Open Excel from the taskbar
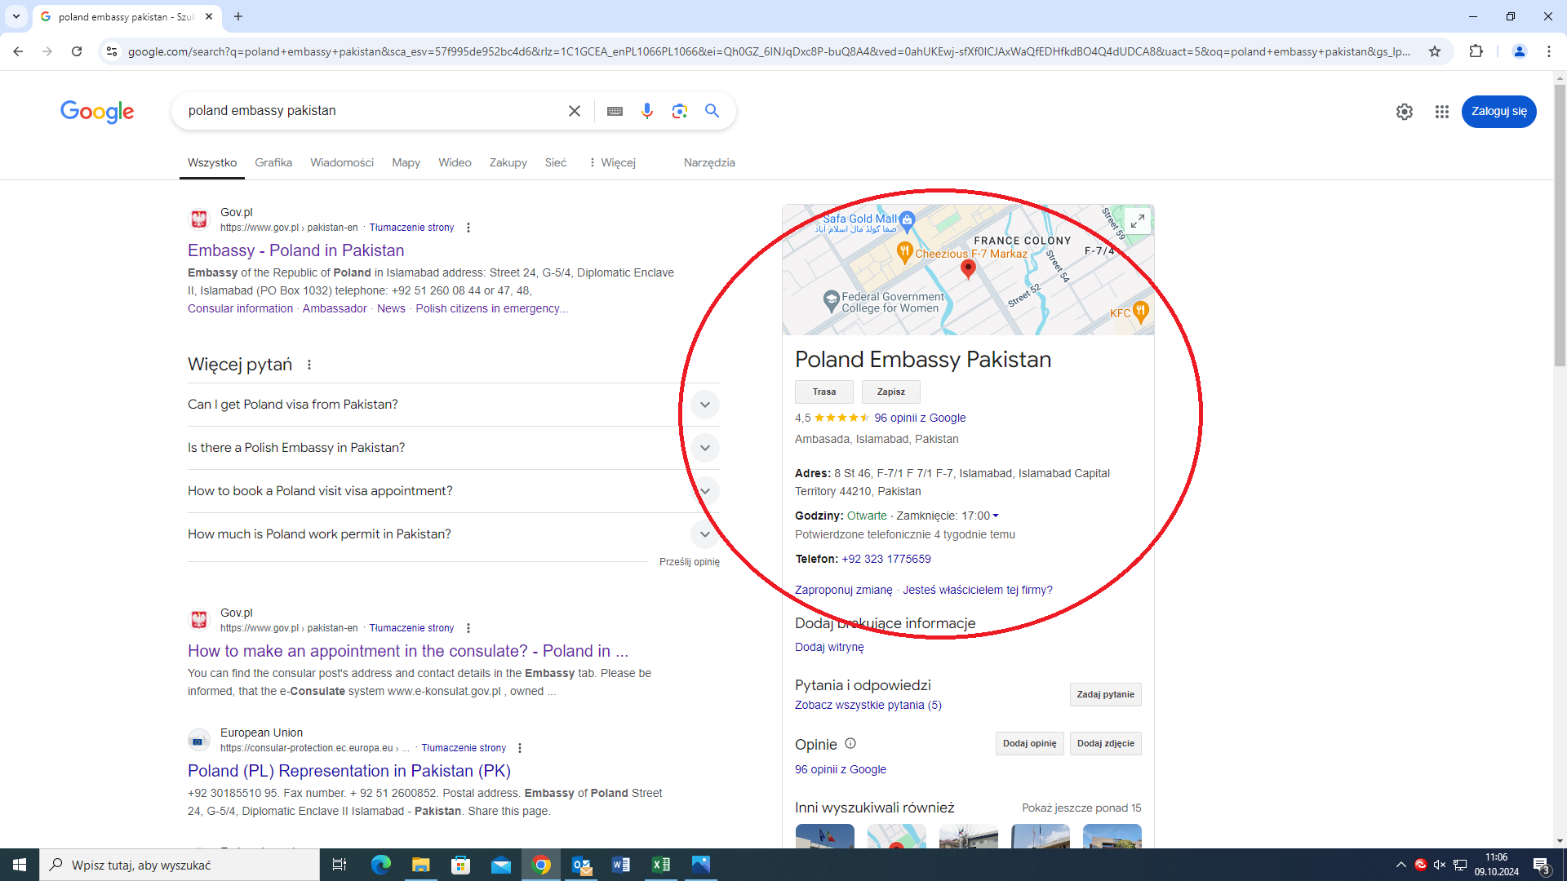The width and height of the screenshot is (1567, 881). tap(661, 865)
